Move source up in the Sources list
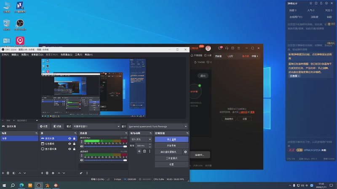Screen dimensions: 337x189 pyautogui.click(x=59, y=173)
